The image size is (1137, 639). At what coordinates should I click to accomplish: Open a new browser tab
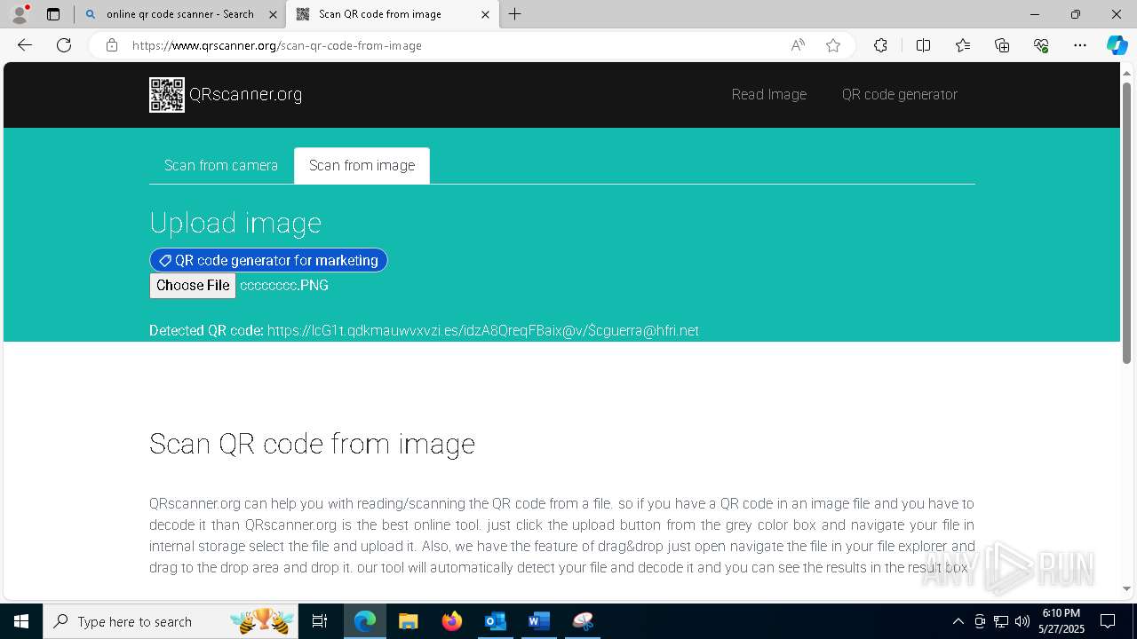pos(515,14)
